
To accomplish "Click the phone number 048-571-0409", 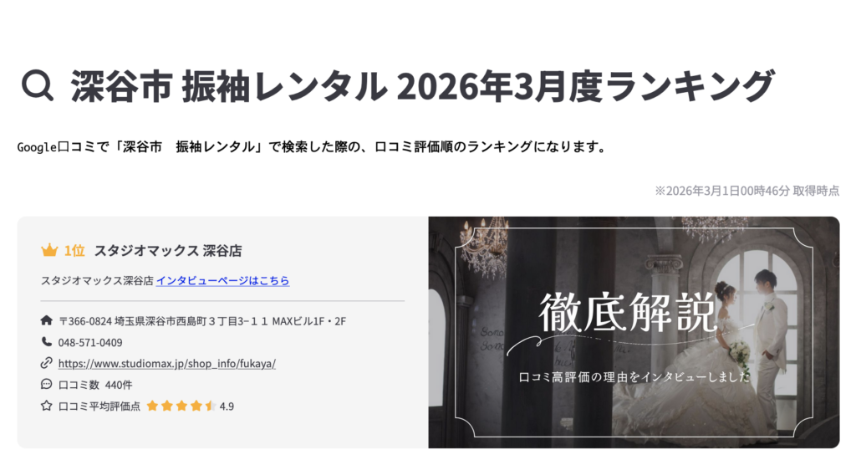I will [x=90, y=343].
